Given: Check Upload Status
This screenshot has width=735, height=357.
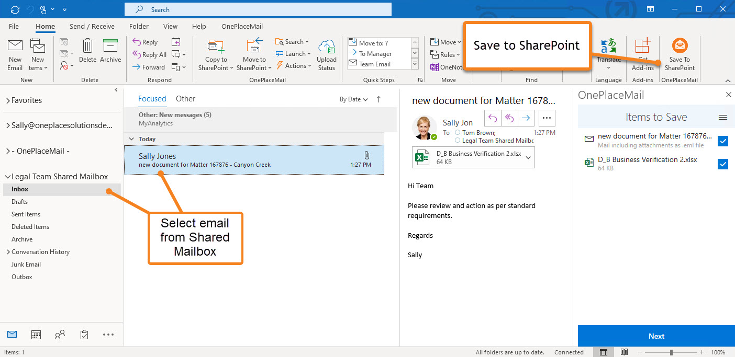Looking at the screenshot, I should pyautogui.click(x=326, y=55).
